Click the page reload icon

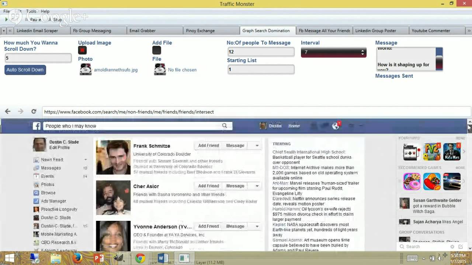tap(34, 111)
